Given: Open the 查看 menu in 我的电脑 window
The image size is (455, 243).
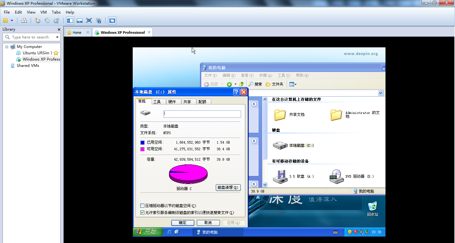Looking at the screenshot, I should [247, 75].
